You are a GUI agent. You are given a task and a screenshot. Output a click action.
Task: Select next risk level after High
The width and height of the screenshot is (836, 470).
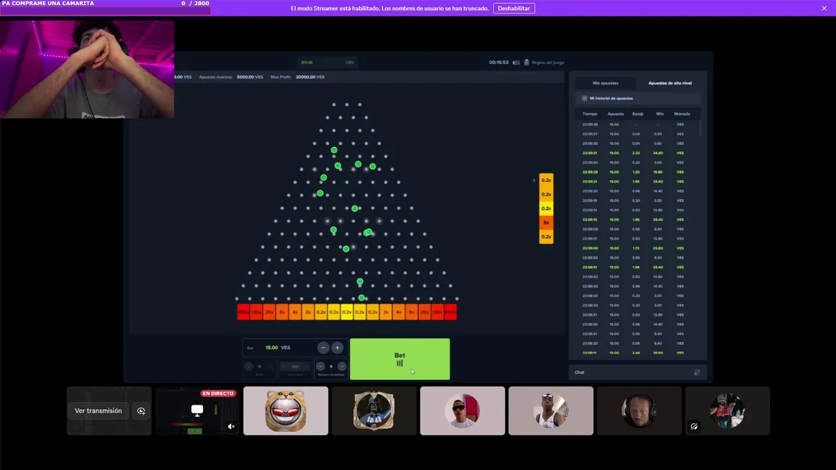click(x=306, y=366)
